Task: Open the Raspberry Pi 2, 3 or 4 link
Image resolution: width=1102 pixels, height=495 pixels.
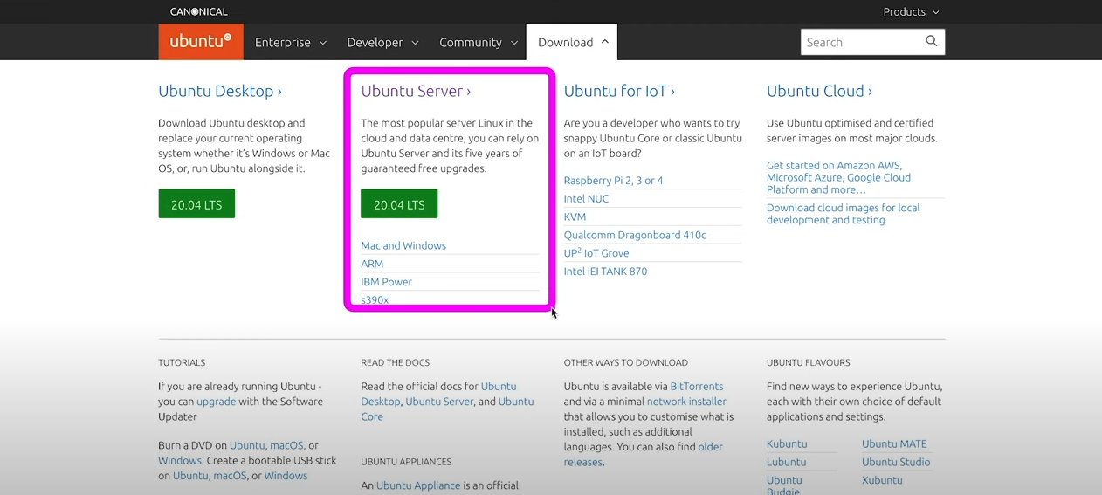Action: [x=613, y=181]
